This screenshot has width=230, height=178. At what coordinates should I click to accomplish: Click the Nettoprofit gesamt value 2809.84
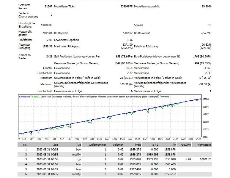coord(47,33)
